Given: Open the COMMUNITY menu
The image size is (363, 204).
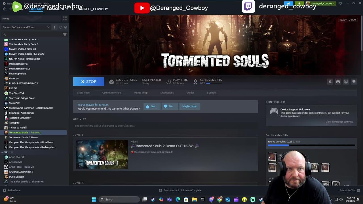Looking at the screenshot, I should click(x=58, y=9).
